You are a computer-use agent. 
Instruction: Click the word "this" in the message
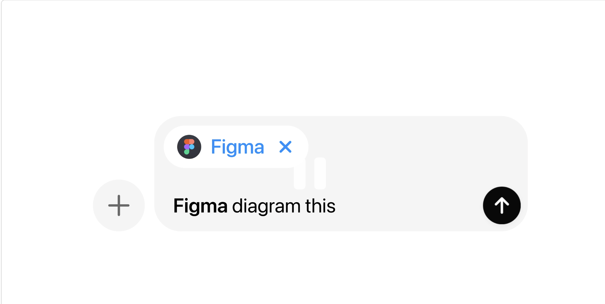[x=320, y=206]
